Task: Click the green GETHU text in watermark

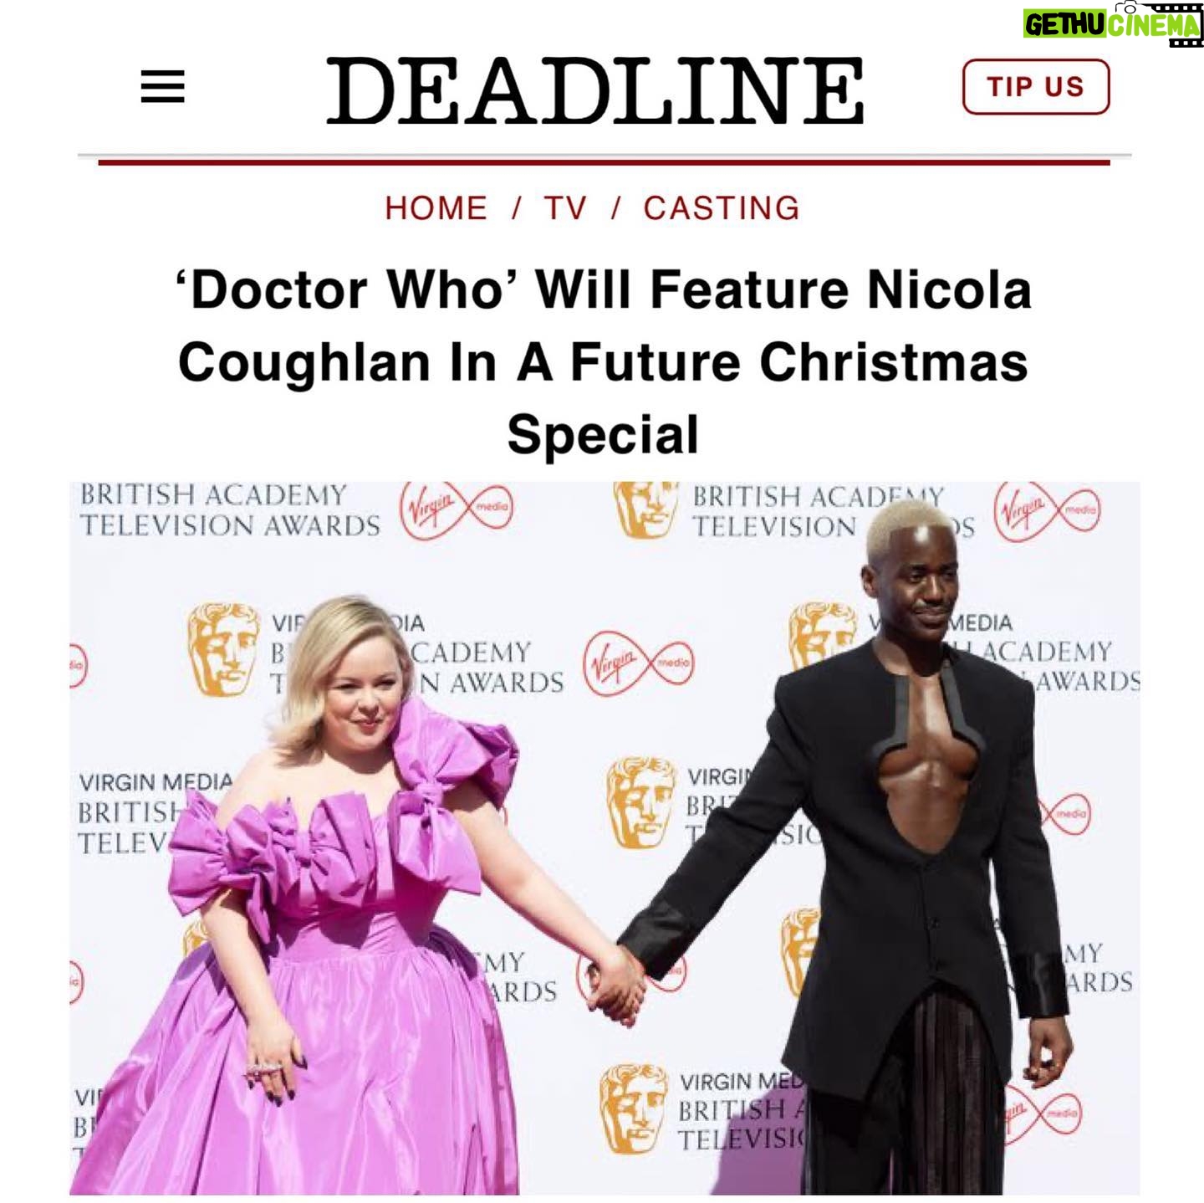Action: (x=1064, y=25)
